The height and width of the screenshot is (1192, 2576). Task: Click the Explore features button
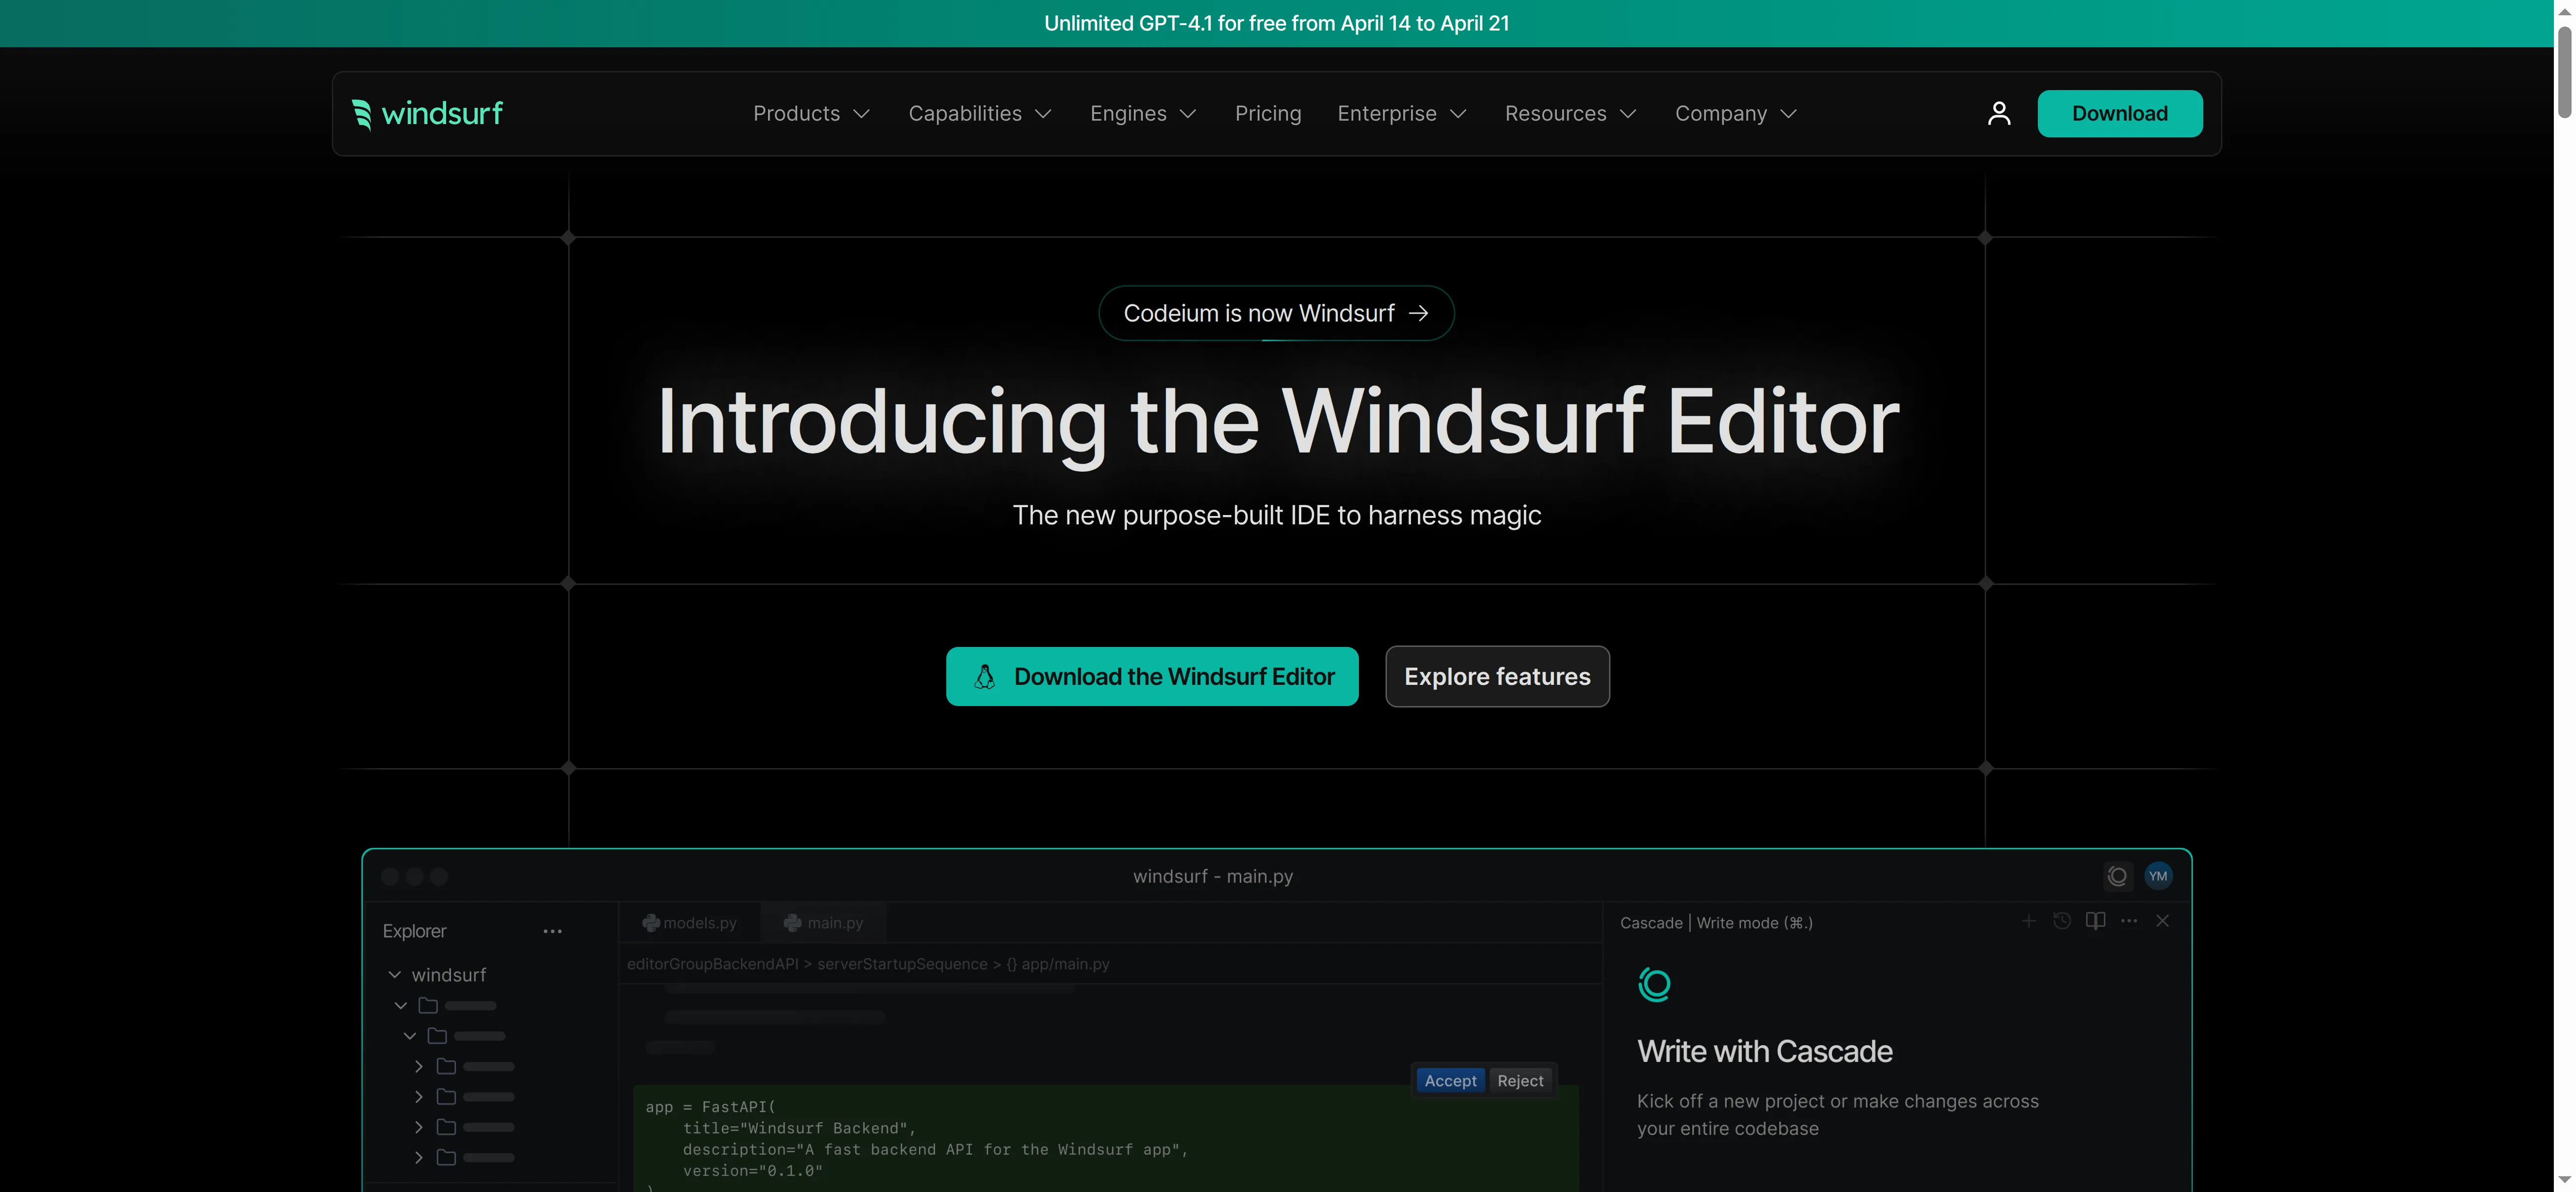pos(1497,677)
